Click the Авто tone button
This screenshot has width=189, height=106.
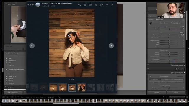pos(182,33)
